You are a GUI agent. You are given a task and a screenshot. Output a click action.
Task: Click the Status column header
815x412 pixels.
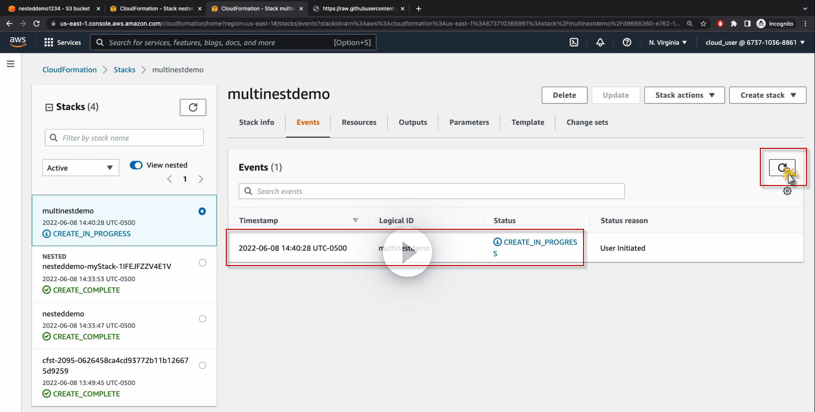tap(505, 220)
